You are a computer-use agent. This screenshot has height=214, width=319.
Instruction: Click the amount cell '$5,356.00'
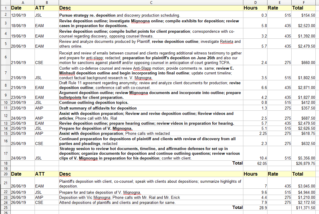[x=304, y=154]
